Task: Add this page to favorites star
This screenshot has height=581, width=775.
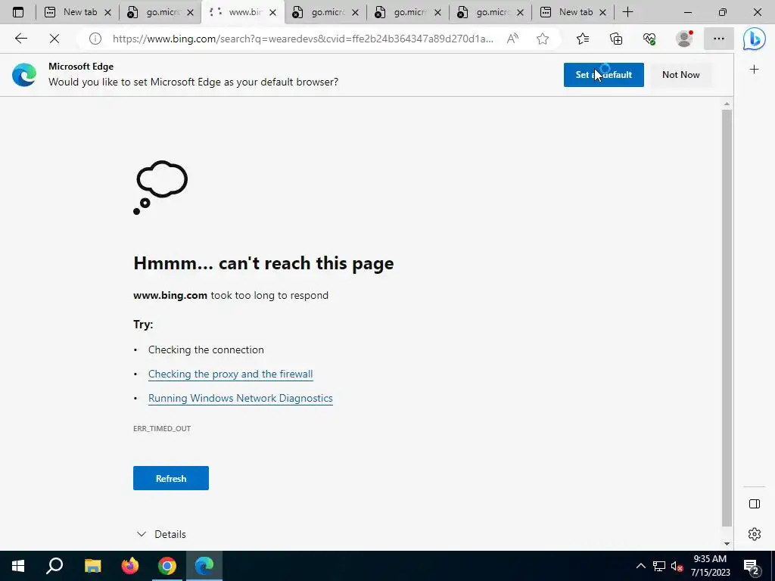Action: click(x=543, y=39)
